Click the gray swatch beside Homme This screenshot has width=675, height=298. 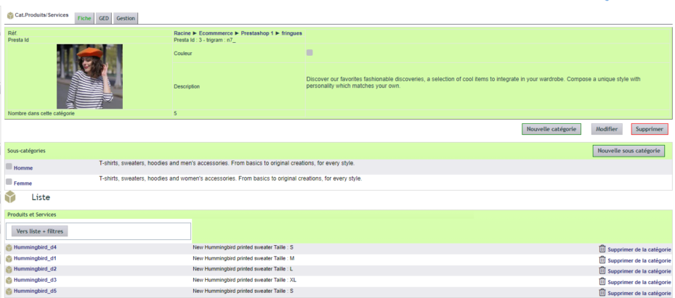tap(9, 166)
